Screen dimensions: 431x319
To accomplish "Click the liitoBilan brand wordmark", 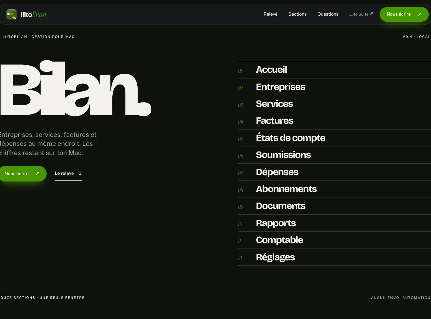I will point(34,14).
